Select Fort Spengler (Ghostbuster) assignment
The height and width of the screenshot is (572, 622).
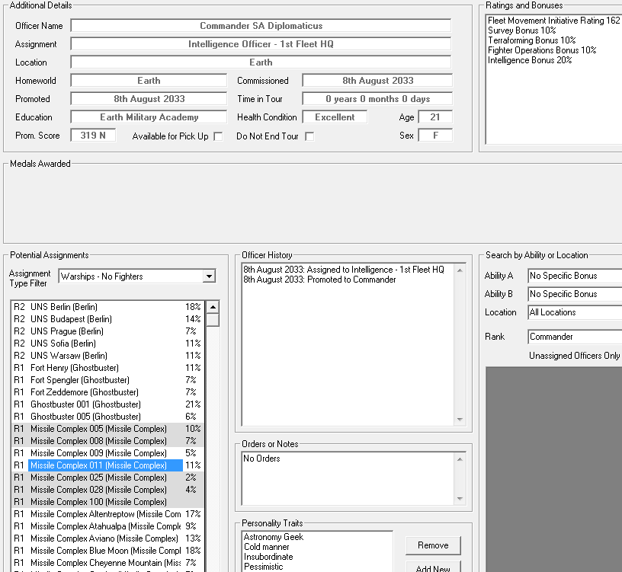click(x=107, y=380)
